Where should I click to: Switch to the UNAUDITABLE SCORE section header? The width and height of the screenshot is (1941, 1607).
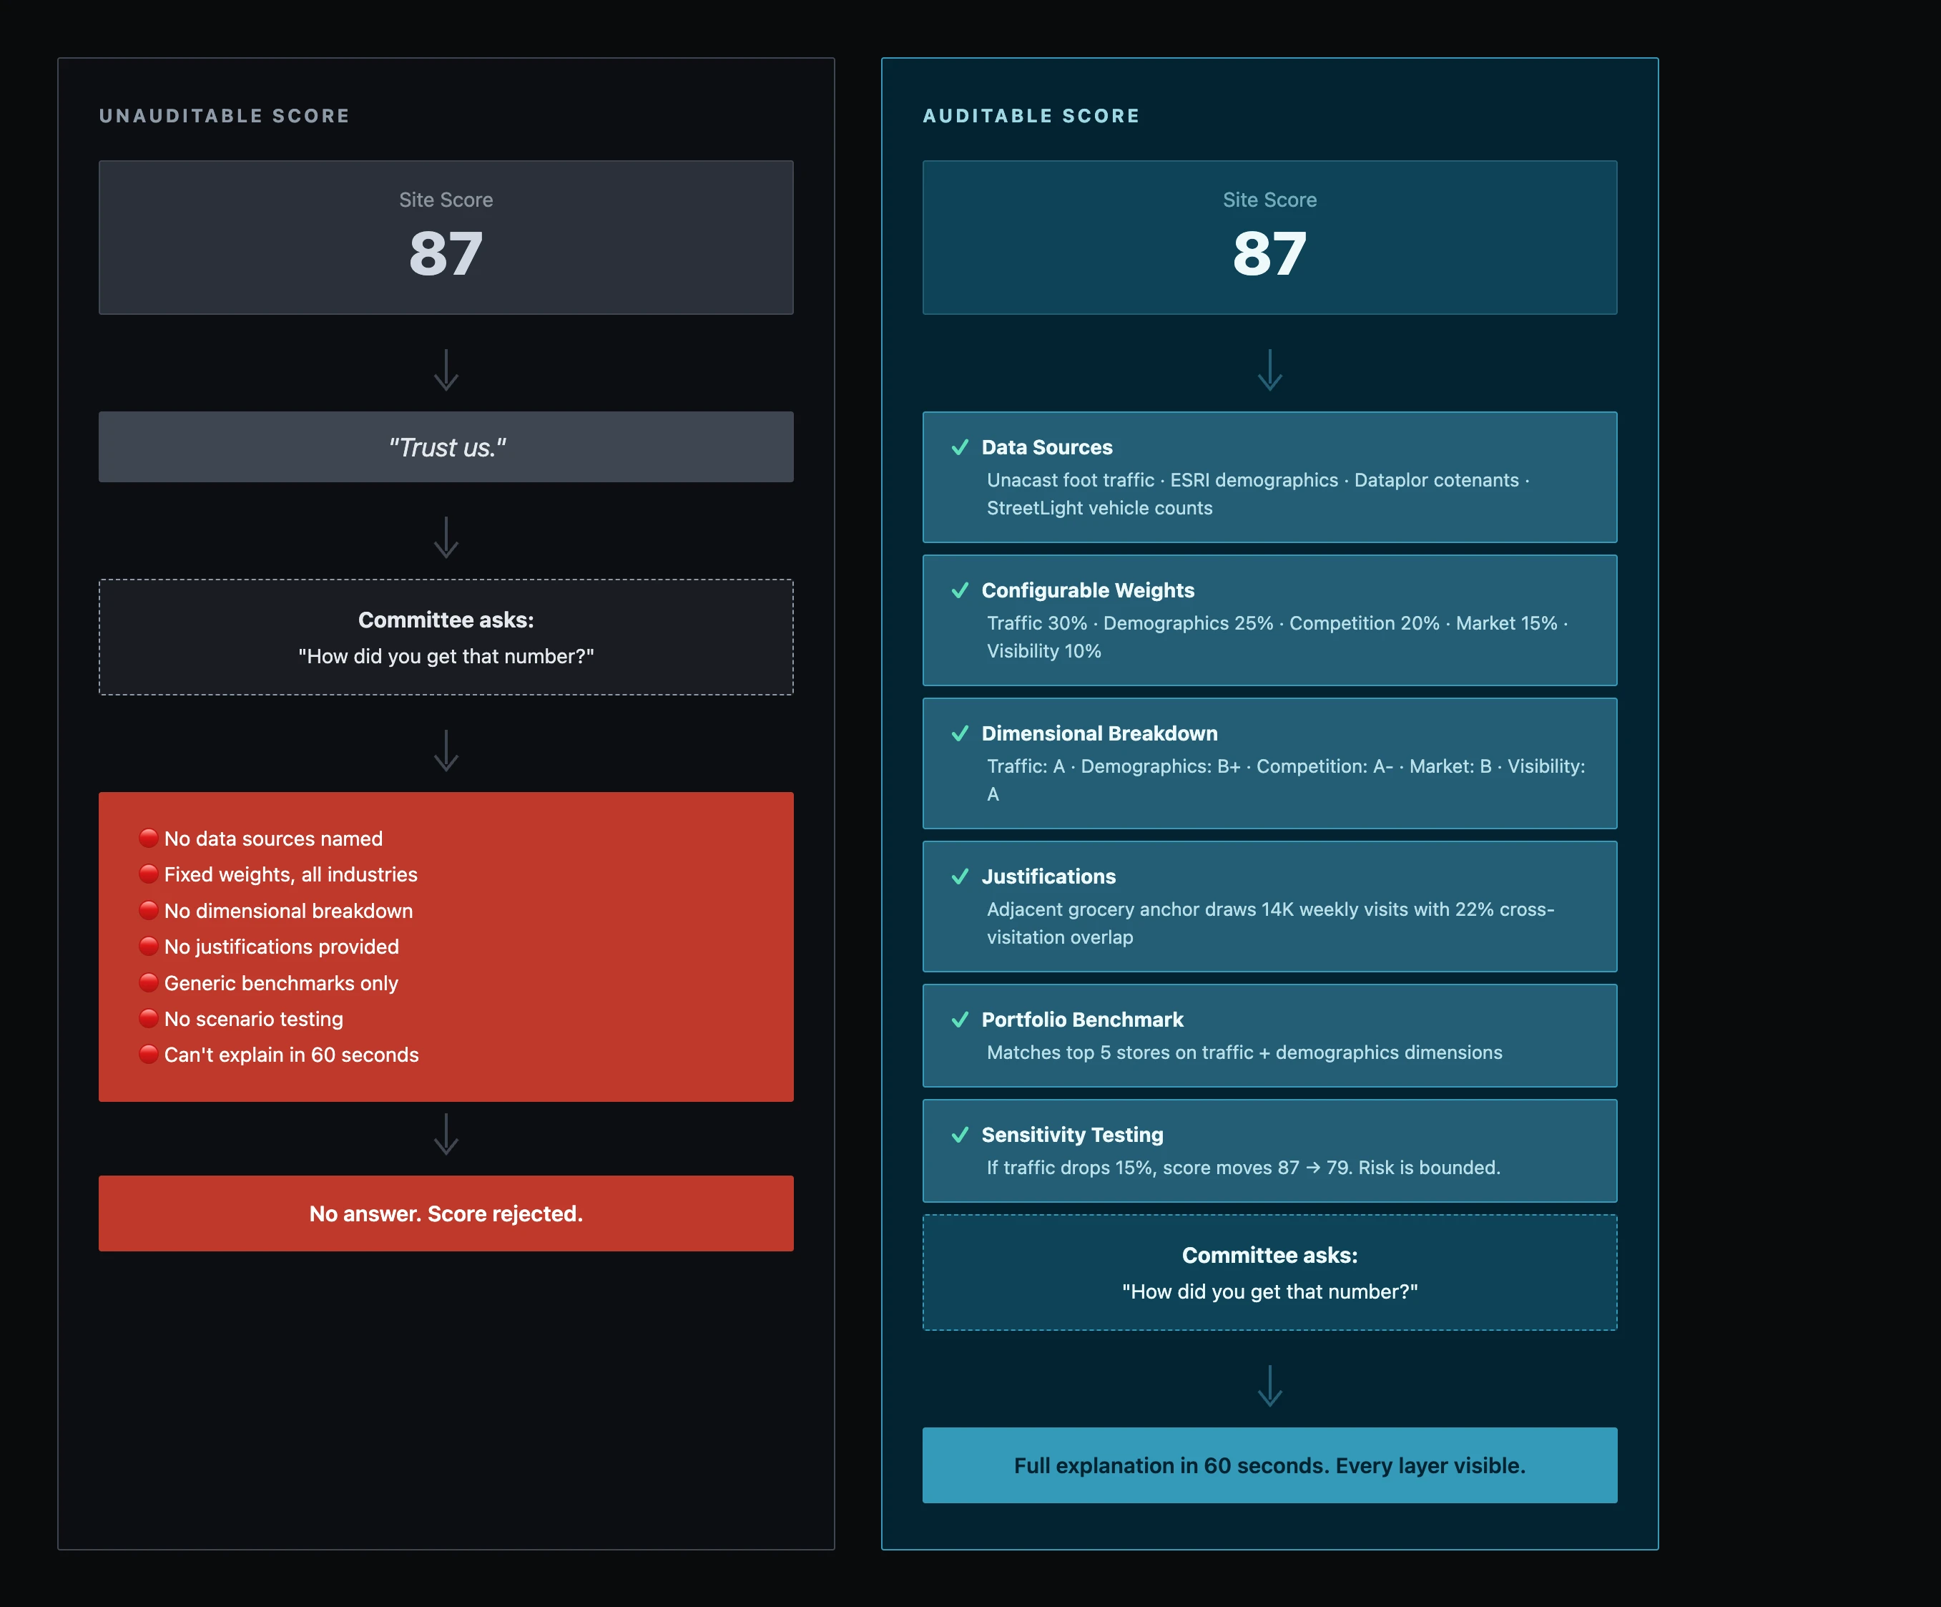[x=224, y=116]
